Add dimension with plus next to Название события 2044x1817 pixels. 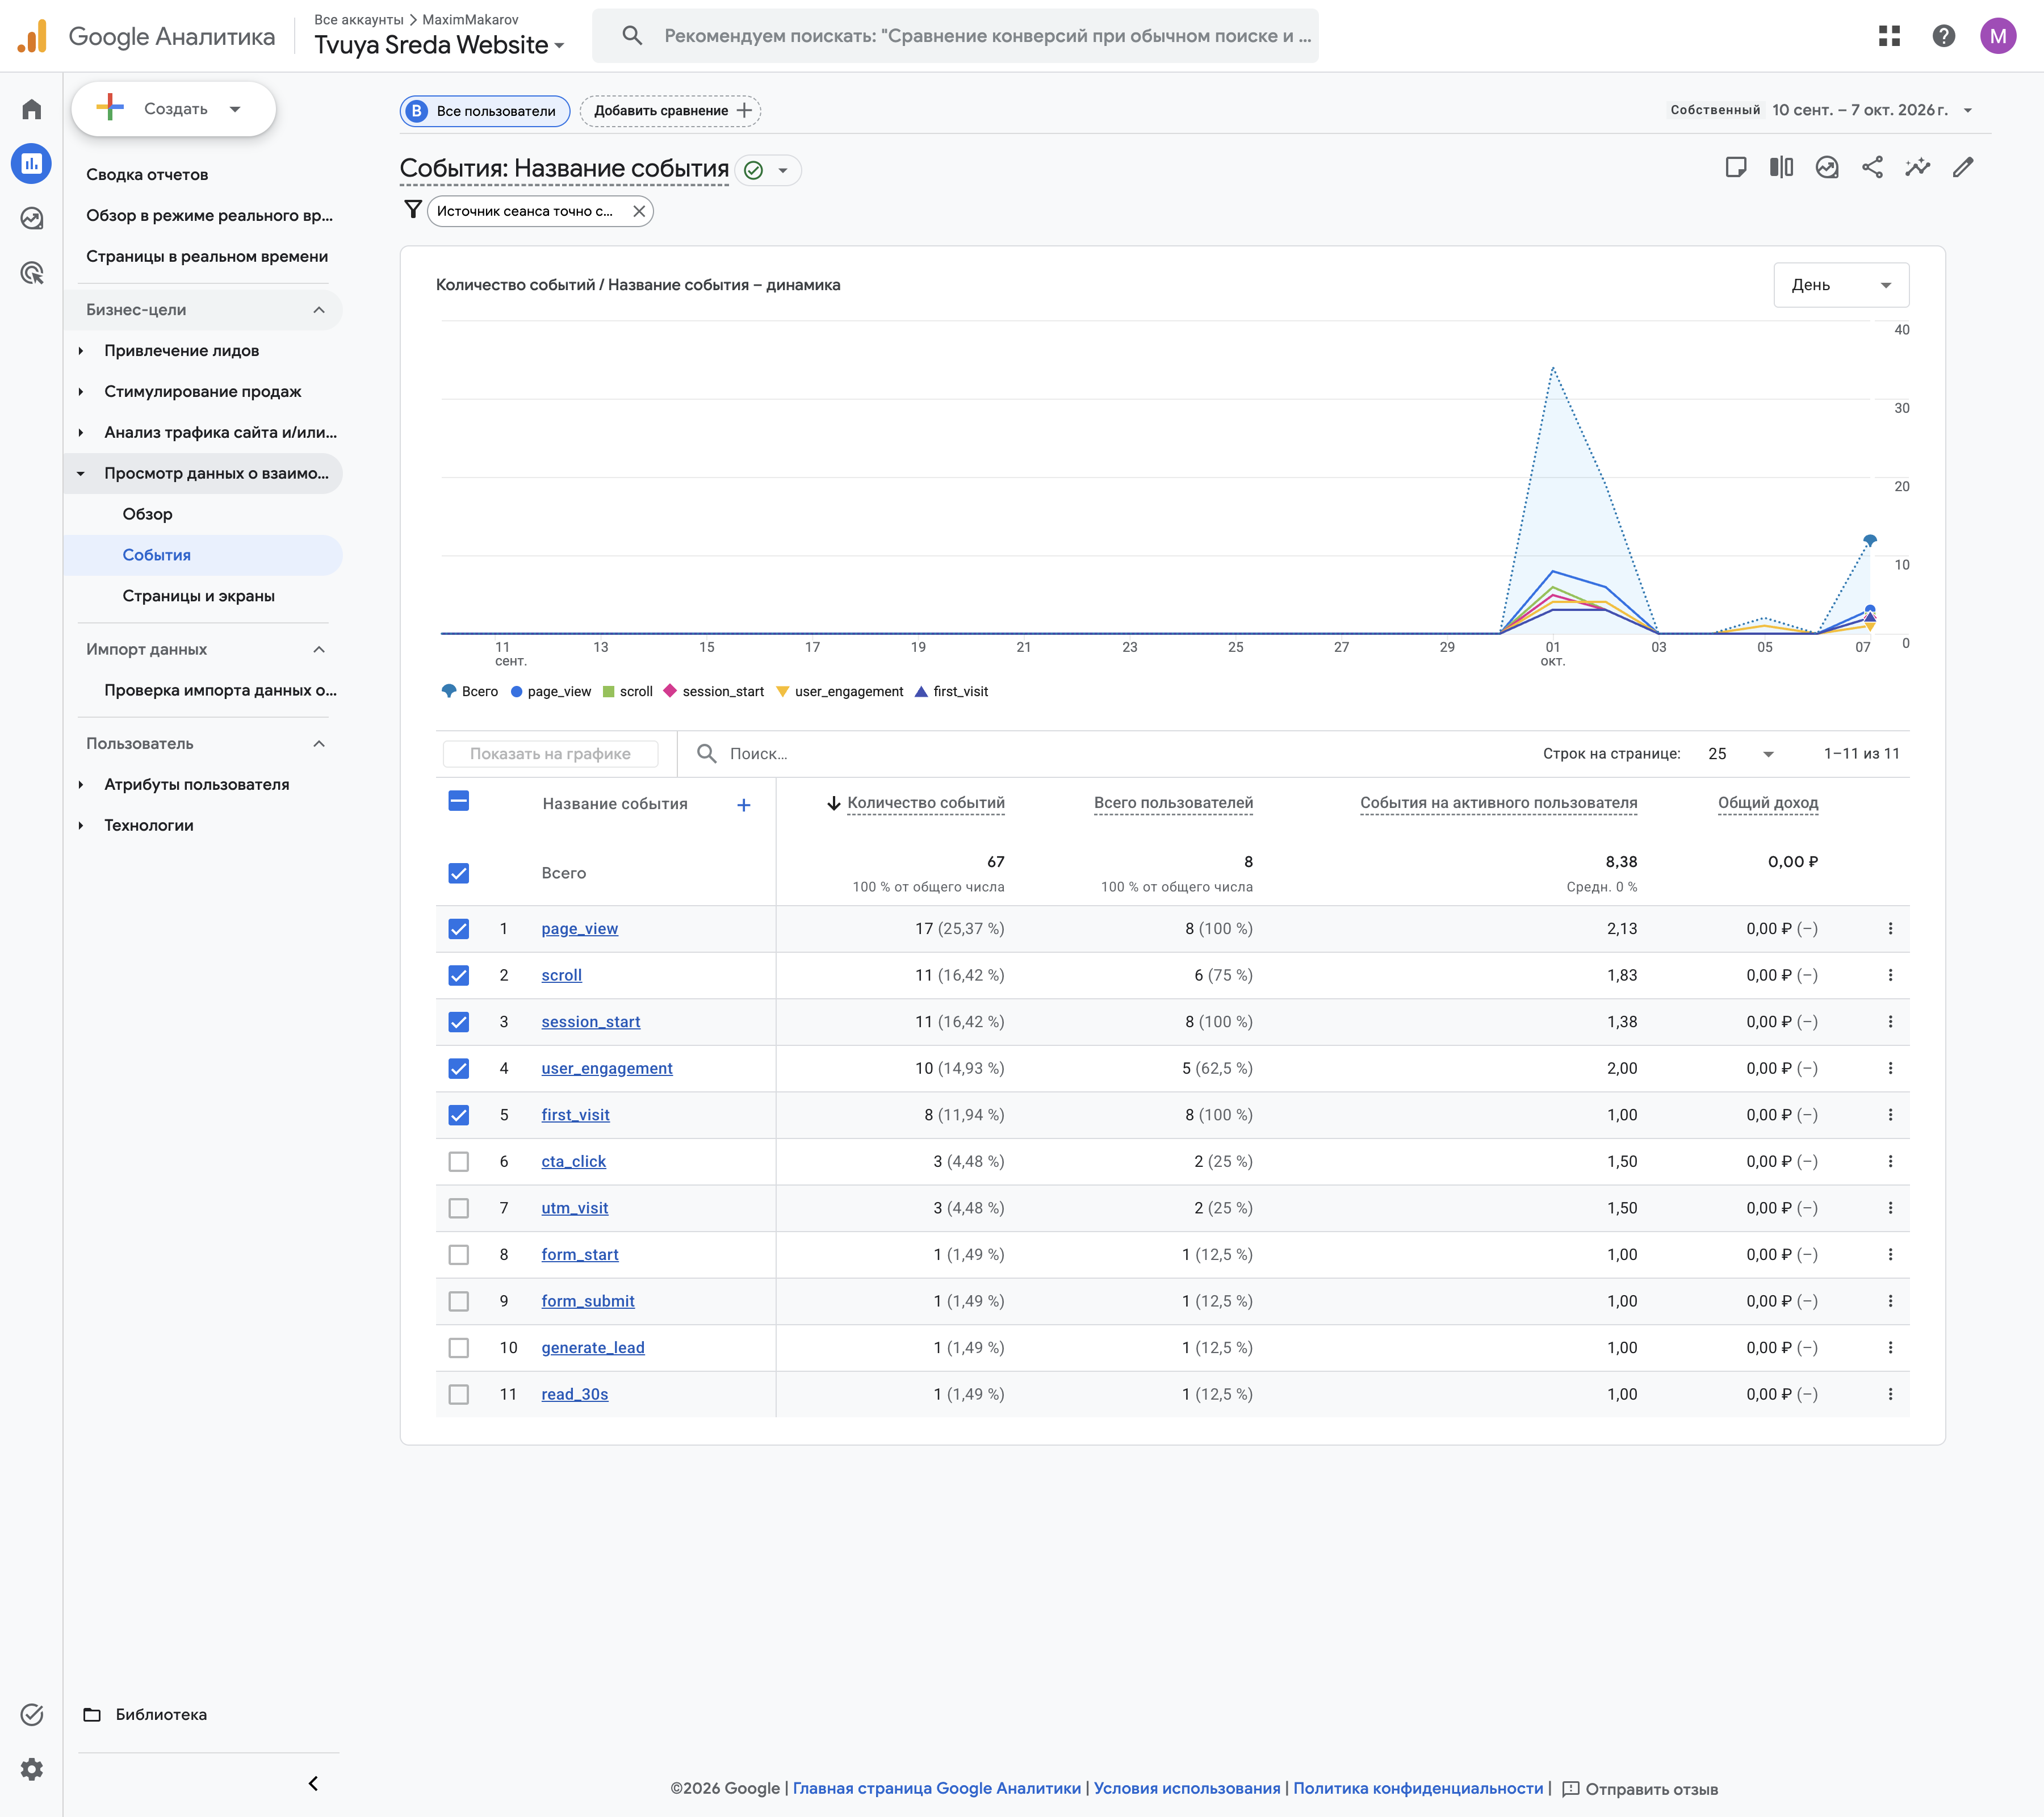(x=743, y=805)
